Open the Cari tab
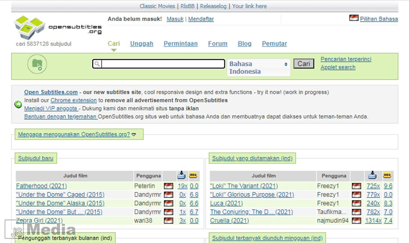Screen dimensions: 409x243 tap(114, 44)
